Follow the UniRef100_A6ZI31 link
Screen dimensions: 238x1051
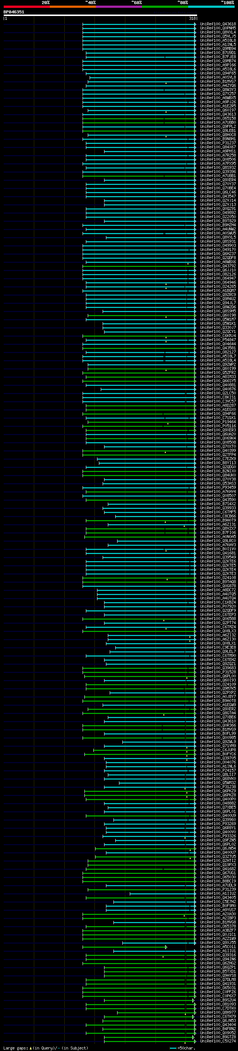(x=218, y=525)
